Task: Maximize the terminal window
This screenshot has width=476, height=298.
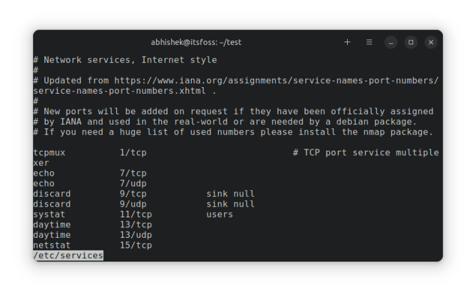Action: pos(411,42)
